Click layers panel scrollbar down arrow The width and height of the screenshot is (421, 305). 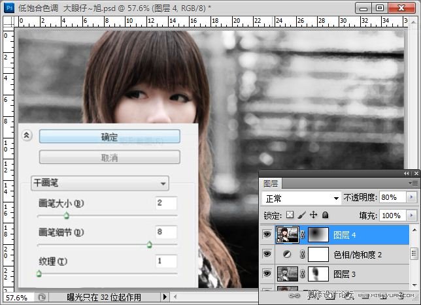414,285
